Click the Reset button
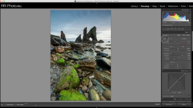 click(184, 104)
